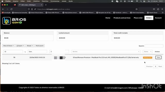Viewport: 165px width, 92px height.
Task: Click the ID filter field
Action: click(13, 52)
